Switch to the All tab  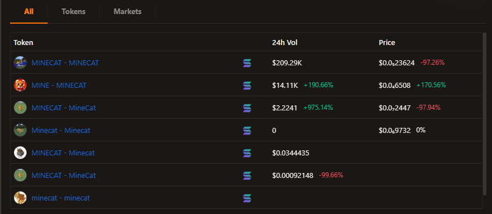[x=29, y=12]
